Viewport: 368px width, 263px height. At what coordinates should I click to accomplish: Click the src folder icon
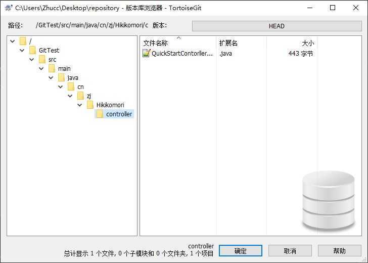[x=42, y=59]
